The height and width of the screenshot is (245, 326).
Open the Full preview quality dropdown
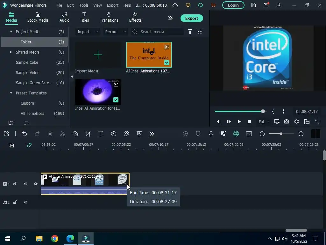pos(264,122)
